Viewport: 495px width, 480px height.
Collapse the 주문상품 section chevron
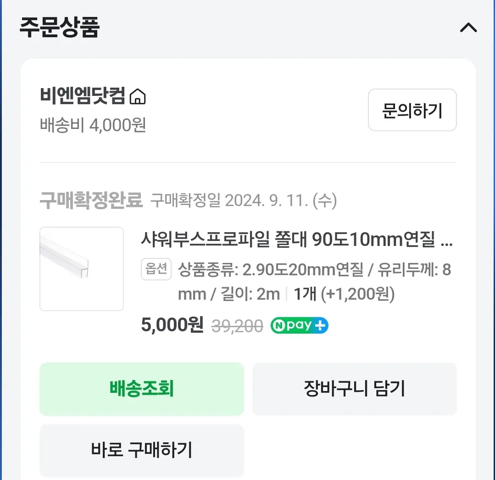(468, 28)
